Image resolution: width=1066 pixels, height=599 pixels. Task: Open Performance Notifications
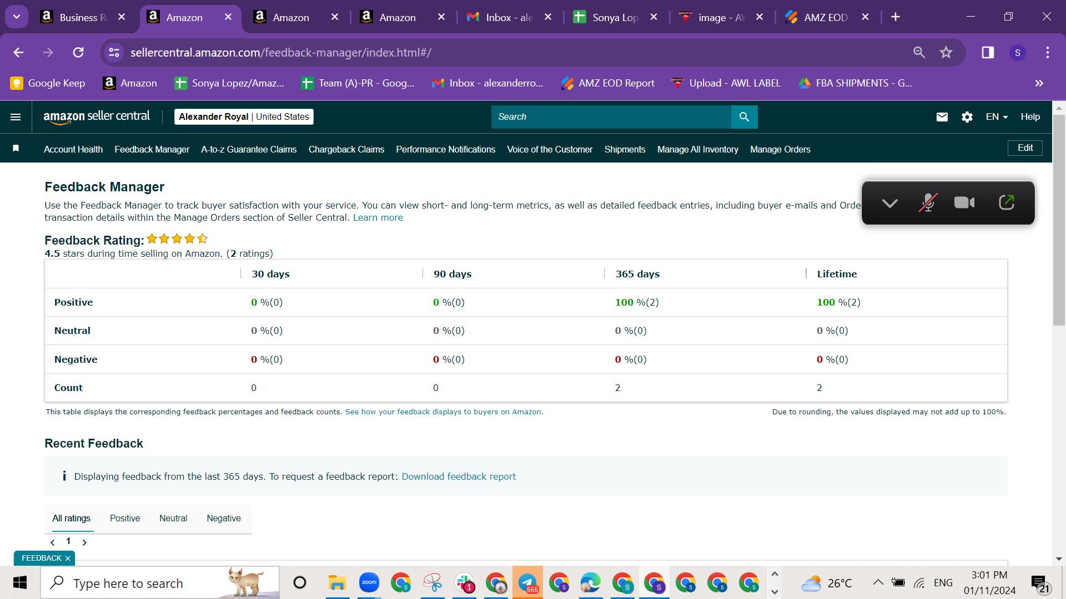pyautogui.click(x=445, y=149)
